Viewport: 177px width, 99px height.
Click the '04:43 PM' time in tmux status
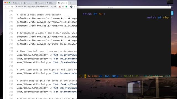[131, 76]
